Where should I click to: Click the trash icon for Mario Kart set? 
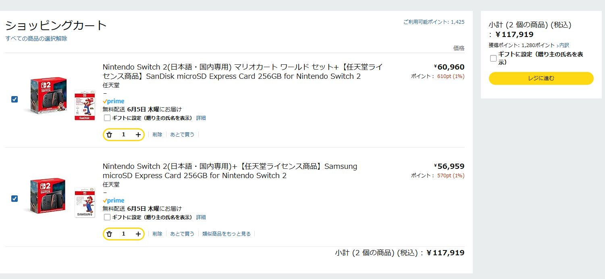109,135
